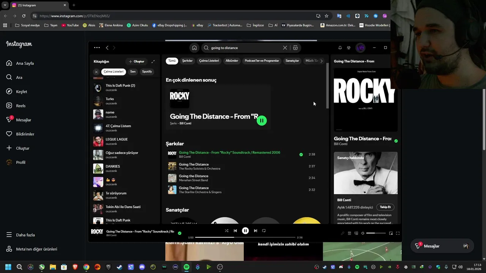Open floating Instagram Mesajlar button

point(442,246)
